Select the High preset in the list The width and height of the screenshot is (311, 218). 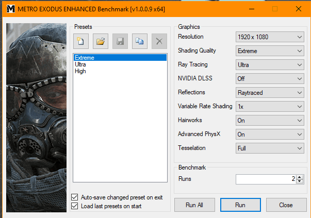120,71
